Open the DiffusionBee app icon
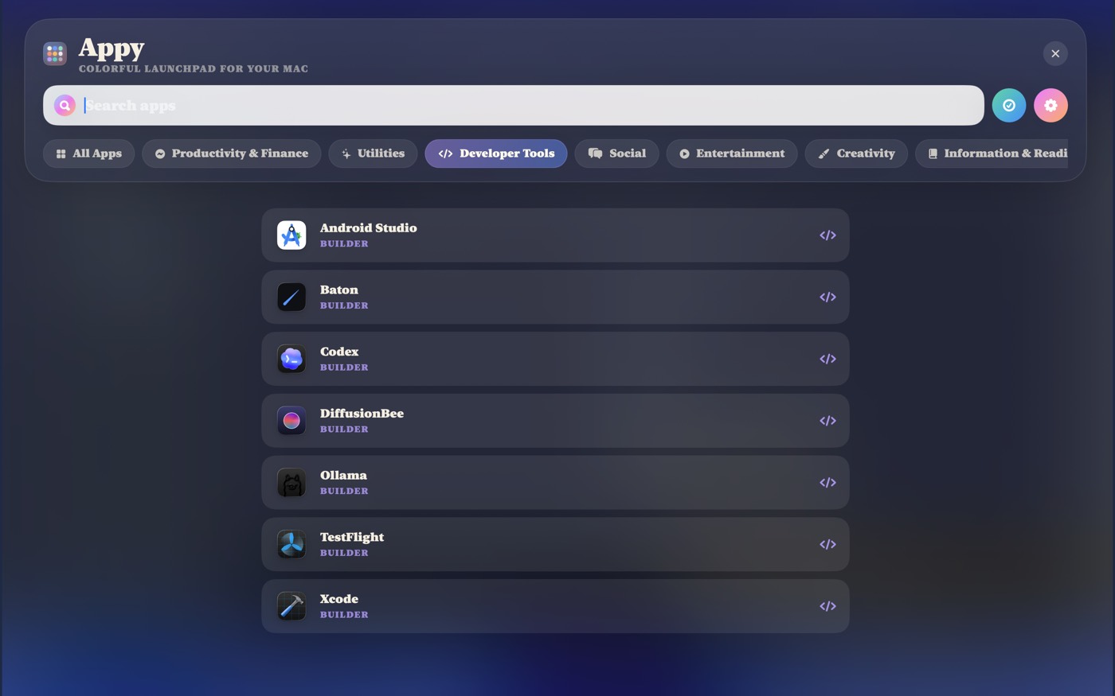 coord(291,421)
